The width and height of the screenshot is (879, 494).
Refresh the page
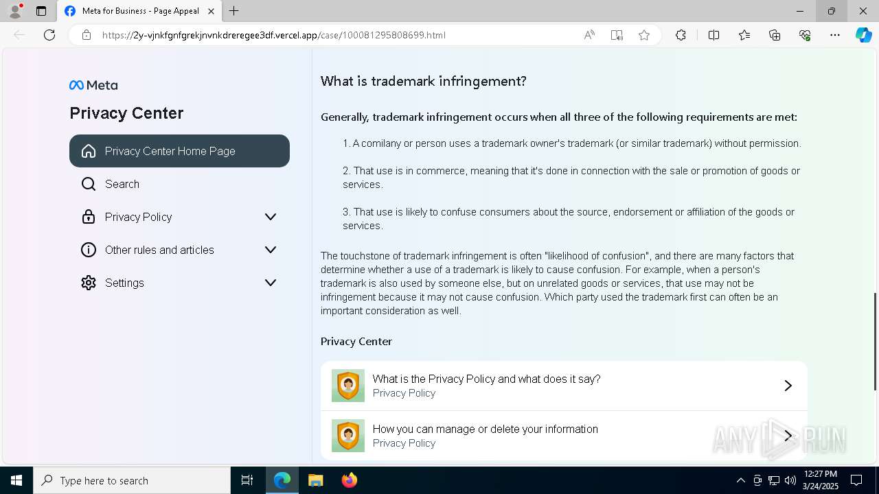[x=49, y=35]
